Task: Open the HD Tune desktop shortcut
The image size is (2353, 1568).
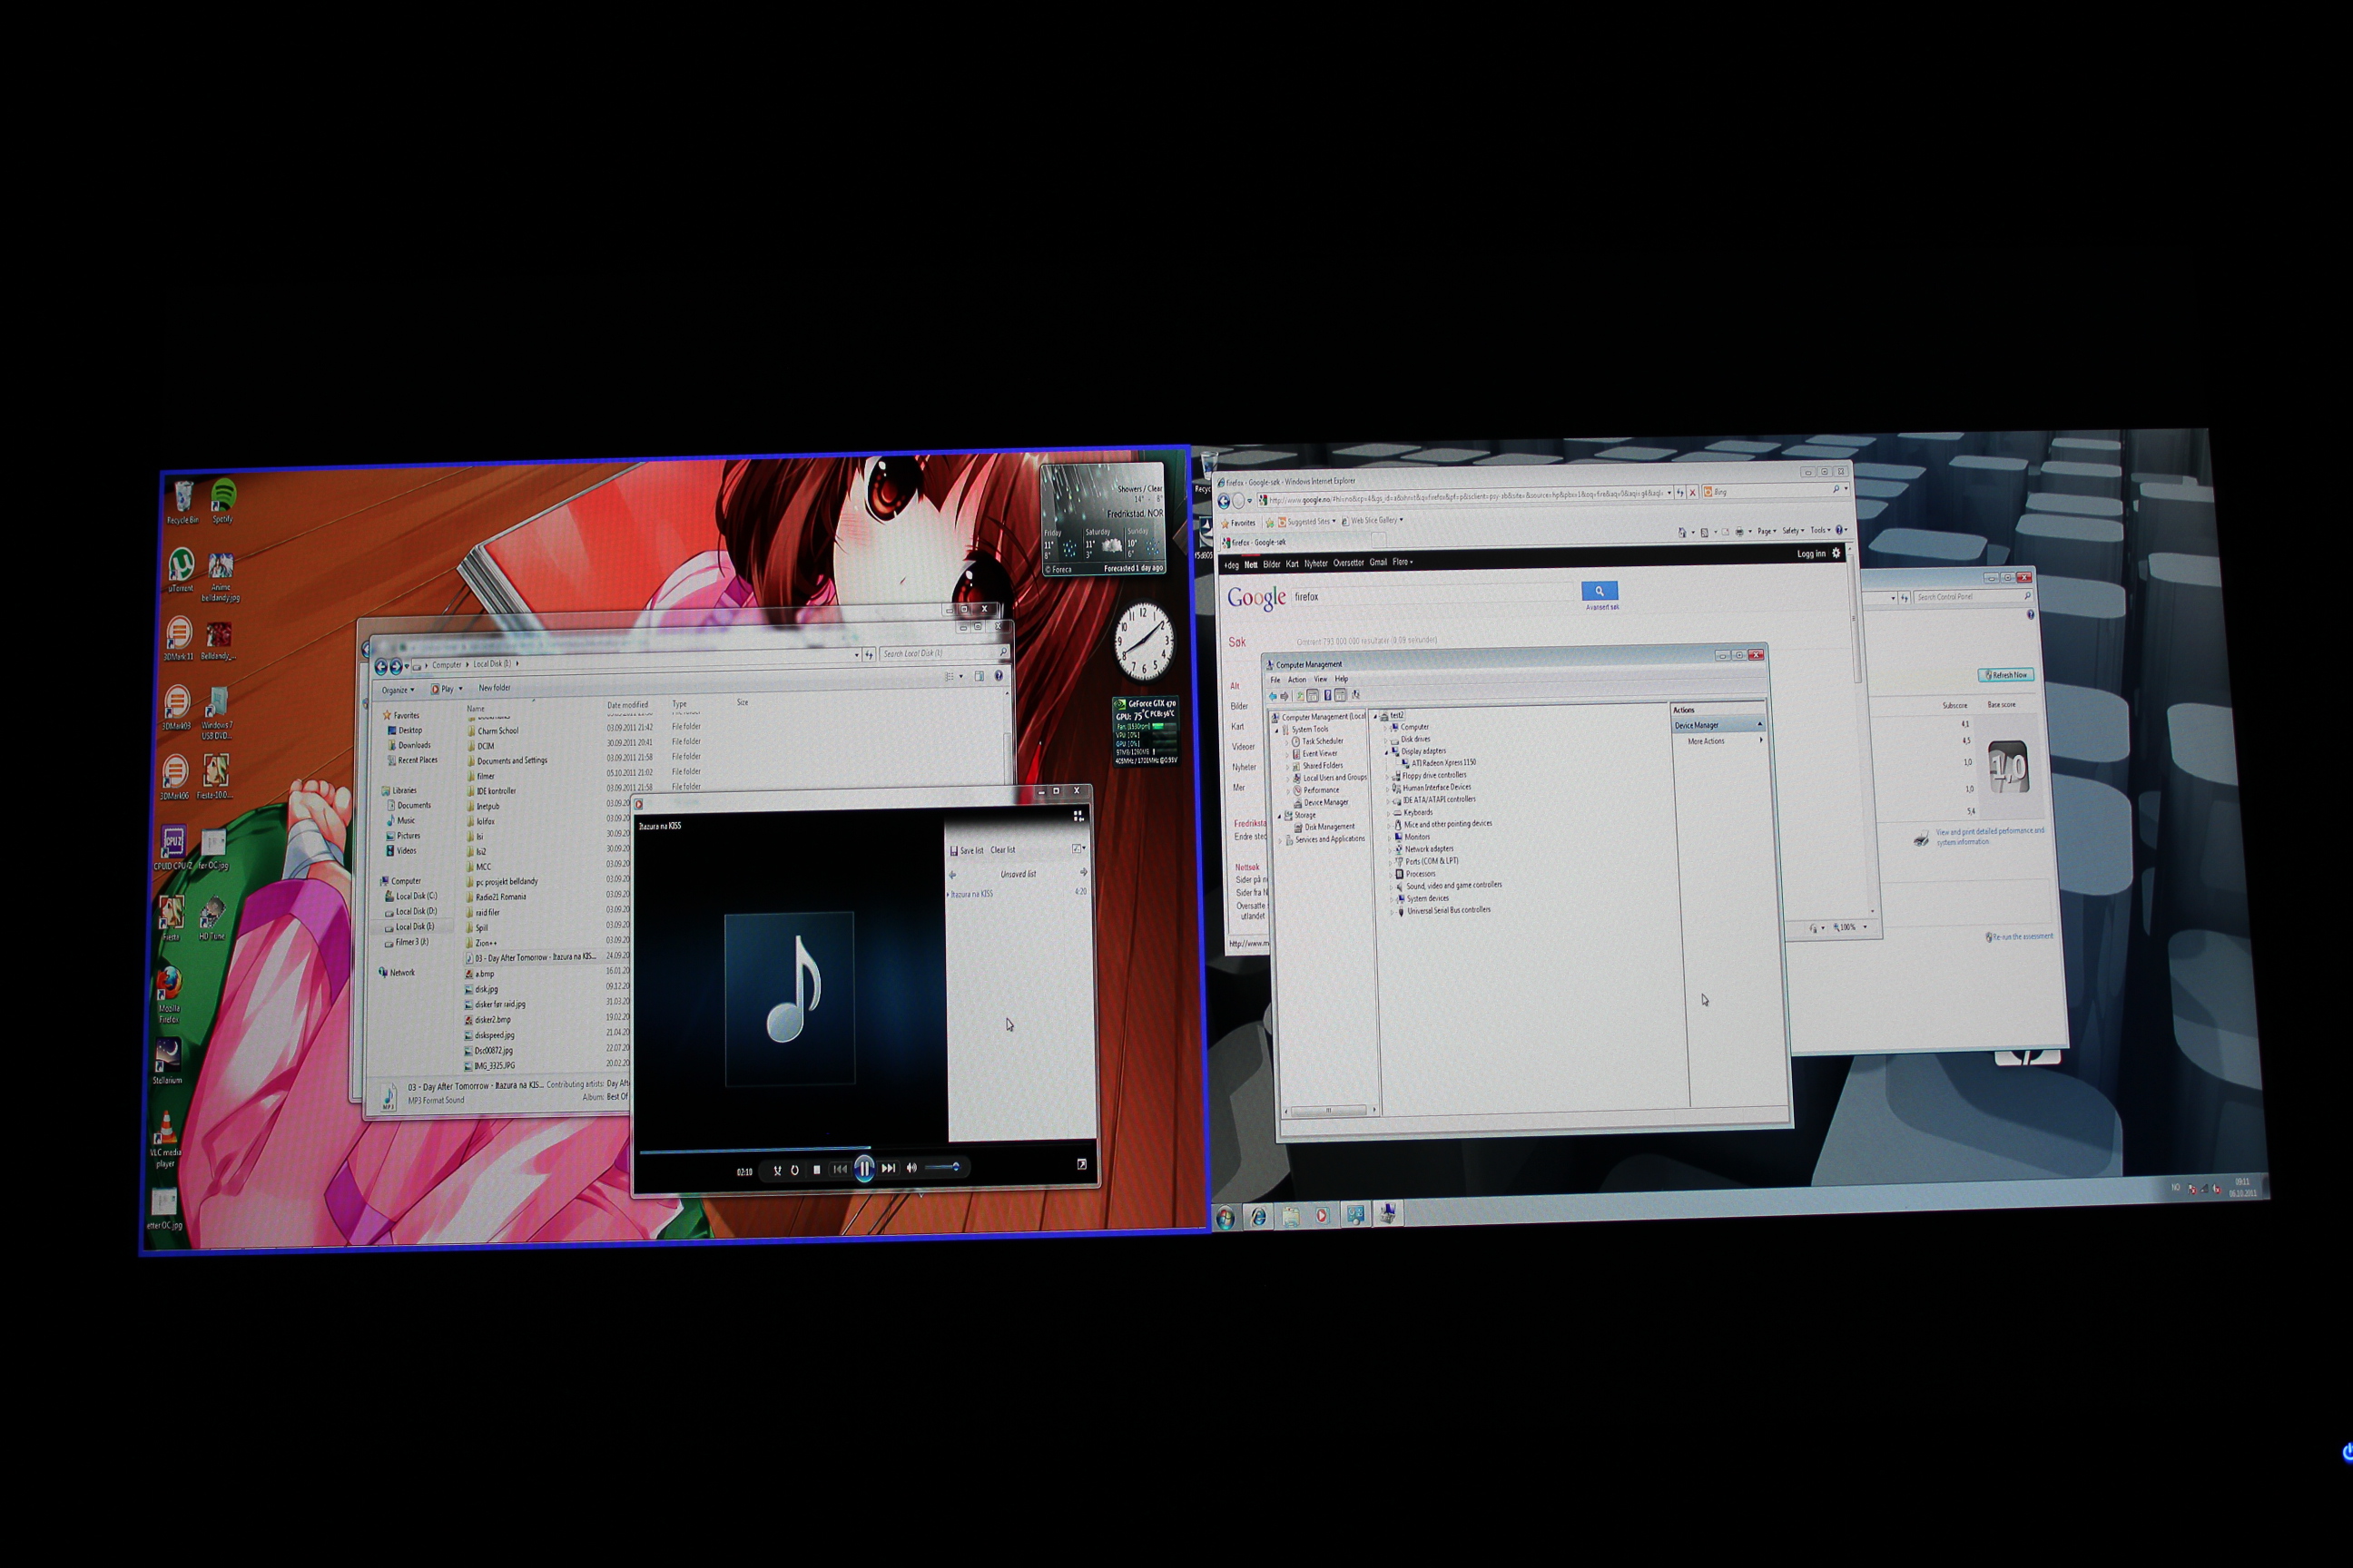Action: point(212,918)
